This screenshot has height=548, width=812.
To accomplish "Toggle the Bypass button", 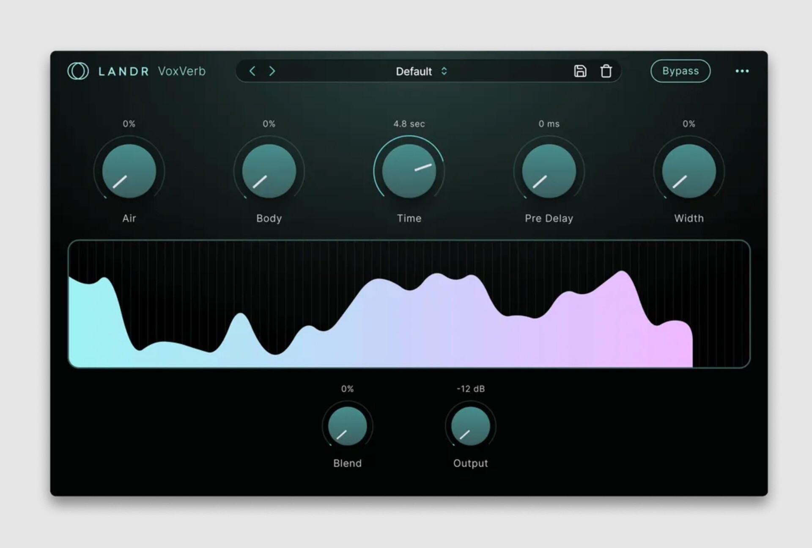I will 680,71.
